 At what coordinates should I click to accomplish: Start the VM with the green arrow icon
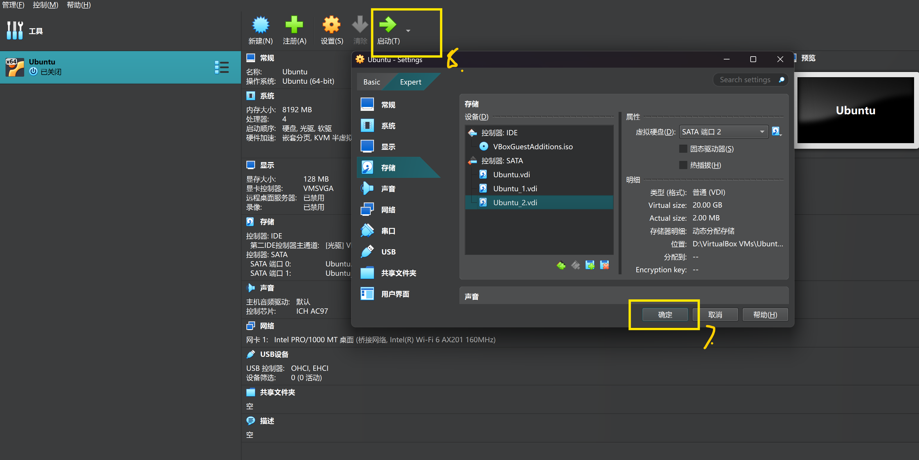[388, 25]
